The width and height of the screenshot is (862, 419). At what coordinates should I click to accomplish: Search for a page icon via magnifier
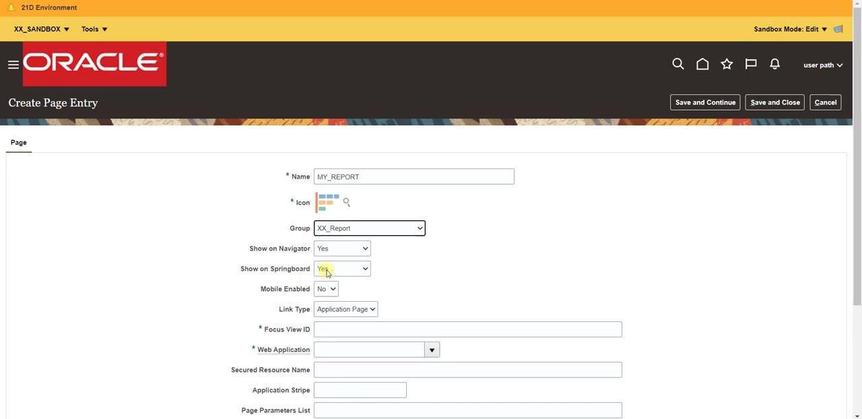[346, 201]
